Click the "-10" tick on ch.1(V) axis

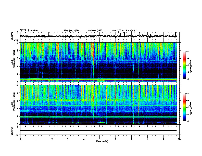17,40
